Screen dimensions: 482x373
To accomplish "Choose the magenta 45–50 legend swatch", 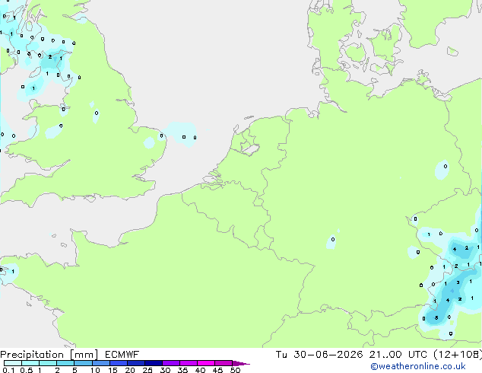I will point(224,363).
